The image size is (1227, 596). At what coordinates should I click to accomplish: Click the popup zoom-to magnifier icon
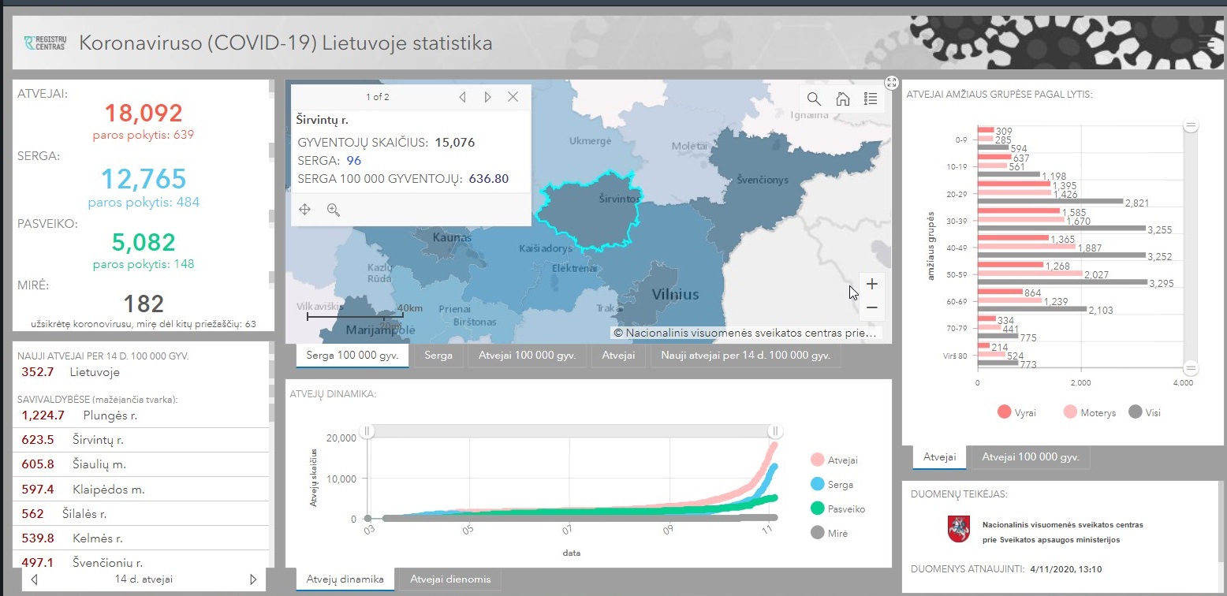[x=333, y=210]
